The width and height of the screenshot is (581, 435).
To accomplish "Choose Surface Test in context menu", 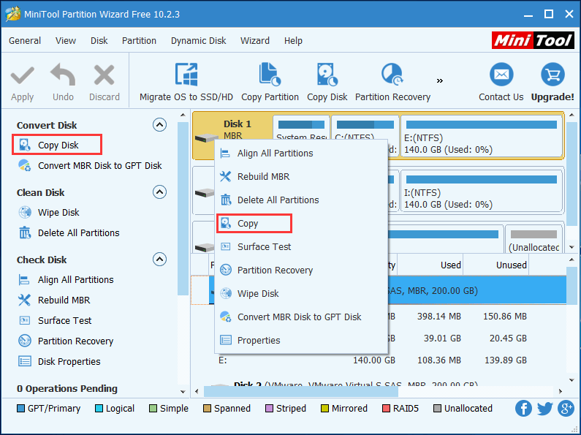I will click(301, 246).
